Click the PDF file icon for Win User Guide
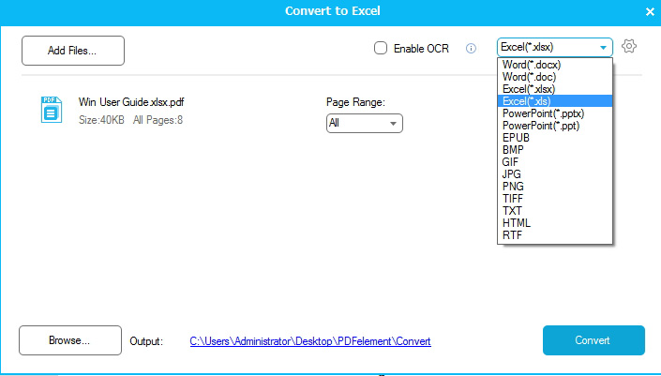 51,110
